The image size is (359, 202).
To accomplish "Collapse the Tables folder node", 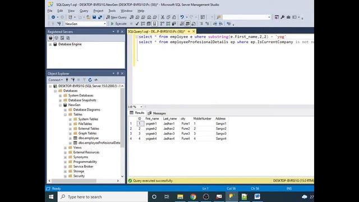I will [x=65, y=114].
